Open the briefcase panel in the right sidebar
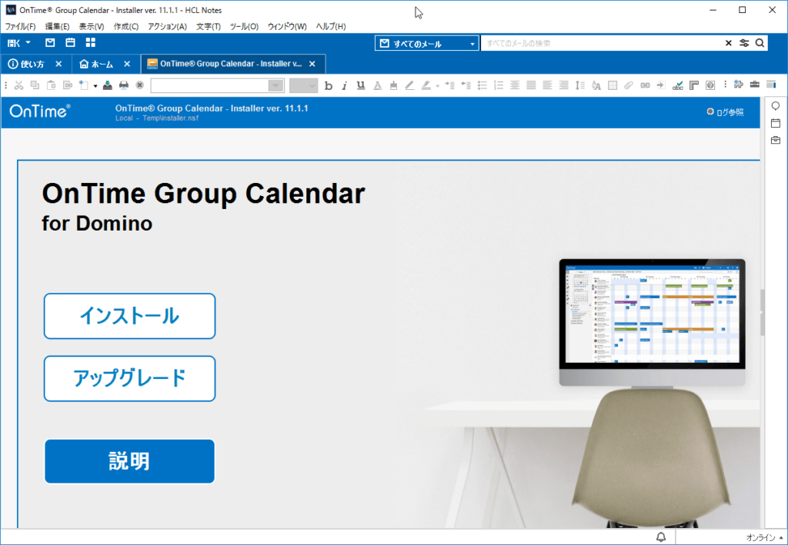Viewport: 788px width, 545px height. (775, 140)
